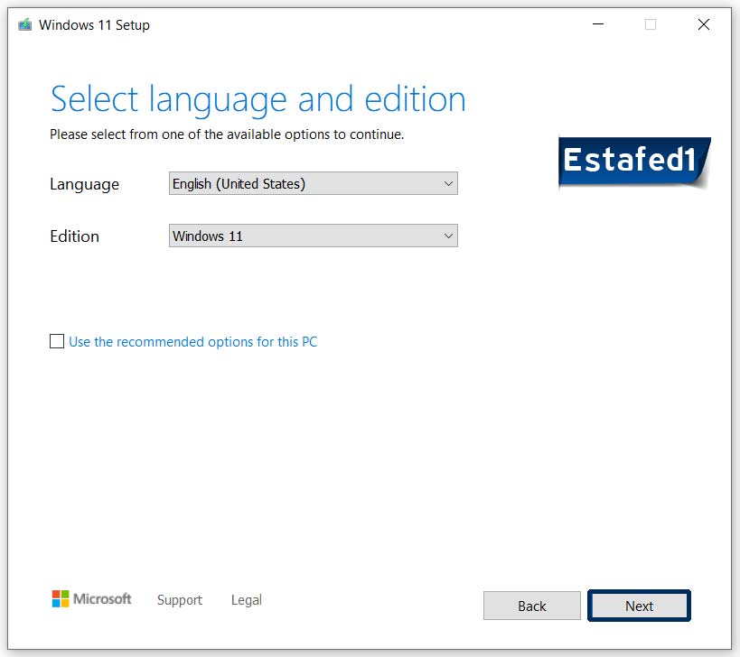Click the recommended options label text
The height and width of the screenshot is (657, 740).
click(192, 341)
